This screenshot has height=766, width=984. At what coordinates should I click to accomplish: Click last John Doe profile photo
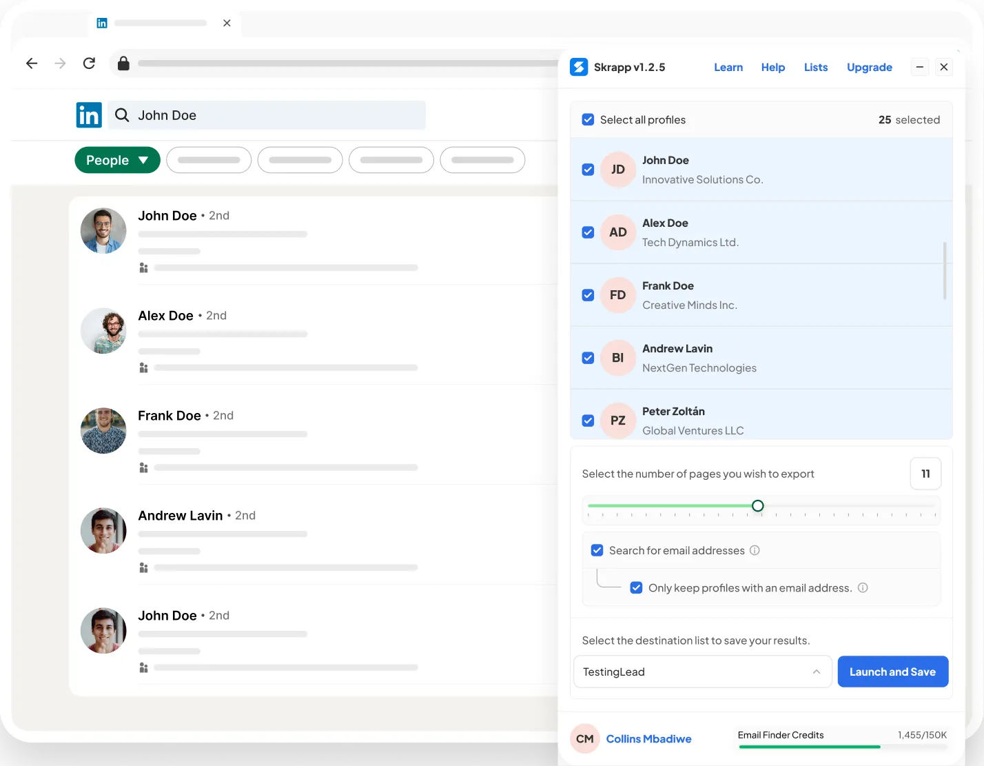coord(103,631)
